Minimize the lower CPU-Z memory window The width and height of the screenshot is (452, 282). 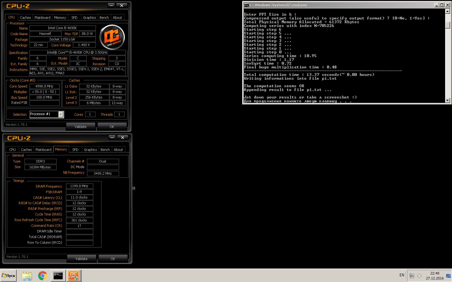(112, 137)
